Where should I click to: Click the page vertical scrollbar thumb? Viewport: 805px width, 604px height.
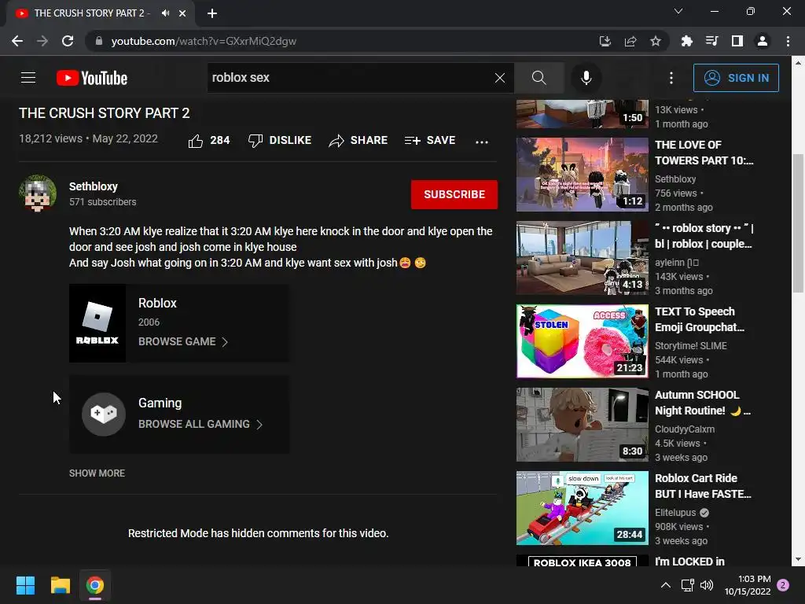tap(798, 223)
